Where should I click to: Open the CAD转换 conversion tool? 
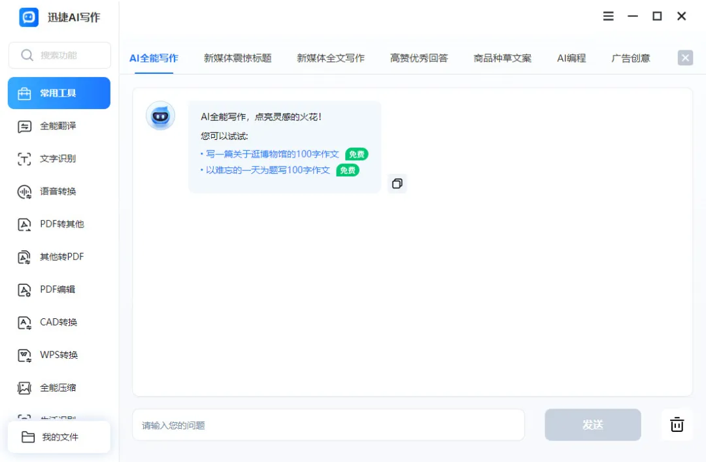[x=59, y=322]
